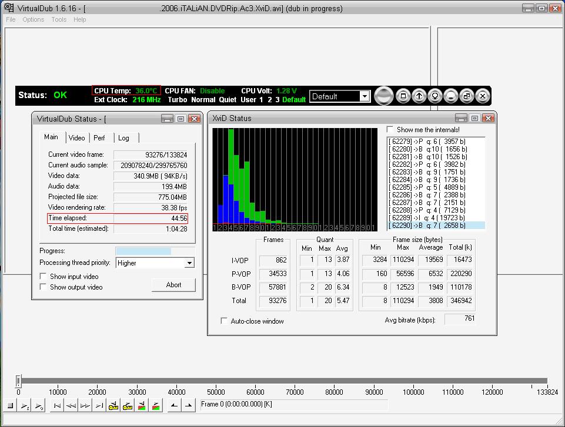This screenshot has width=565, height=427.
Task: Click the quantizer histogram graph
Action: (295, 180)
